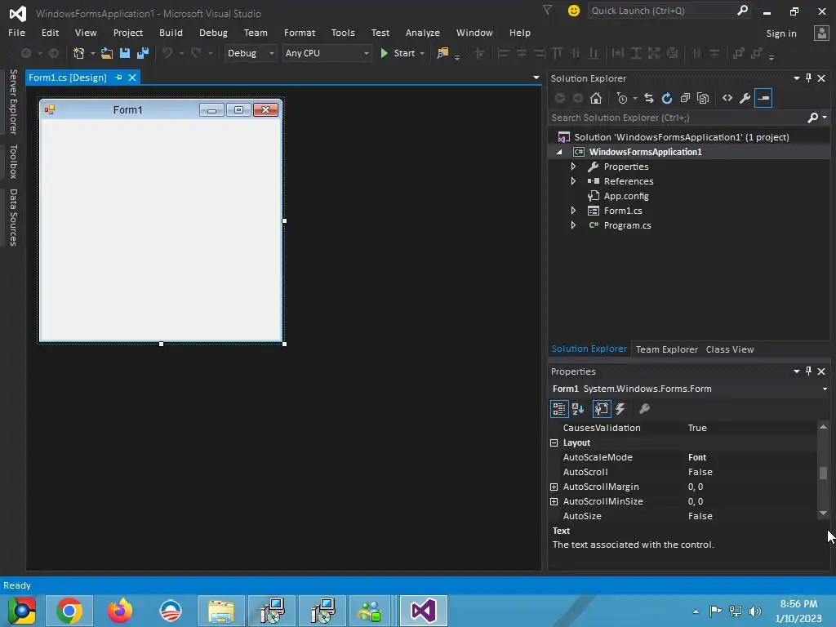Switch to the Class View tab

tap(730, 349)
